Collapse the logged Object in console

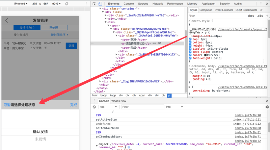tap(97, 146)
